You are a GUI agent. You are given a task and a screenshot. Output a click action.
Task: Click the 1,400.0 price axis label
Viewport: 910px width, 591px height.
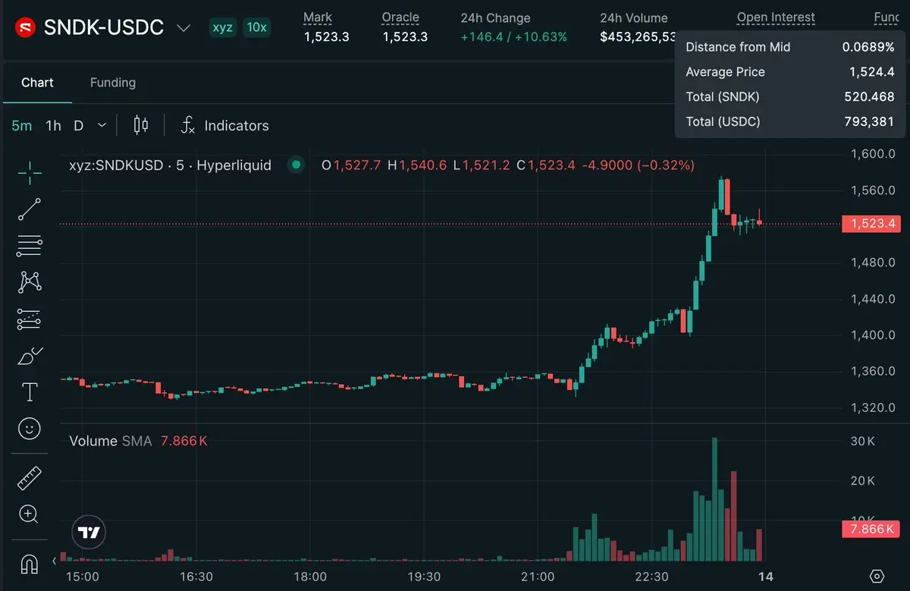(873, 335)
